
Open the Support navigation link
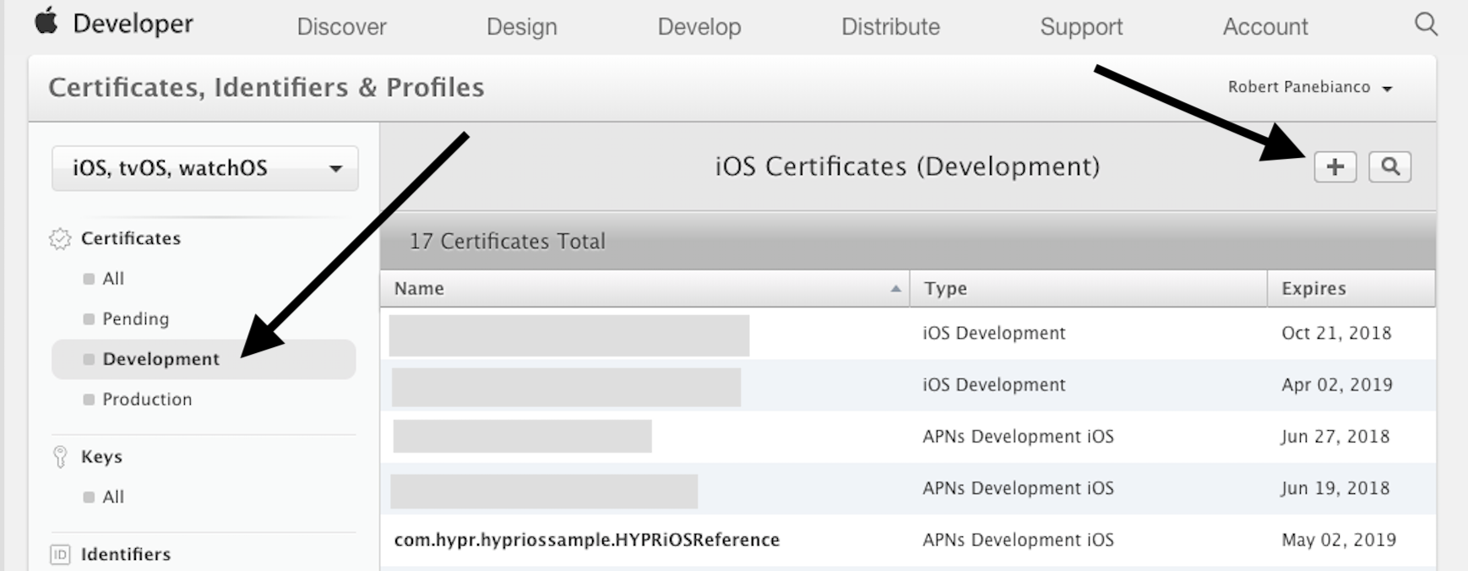(1081, 27)
